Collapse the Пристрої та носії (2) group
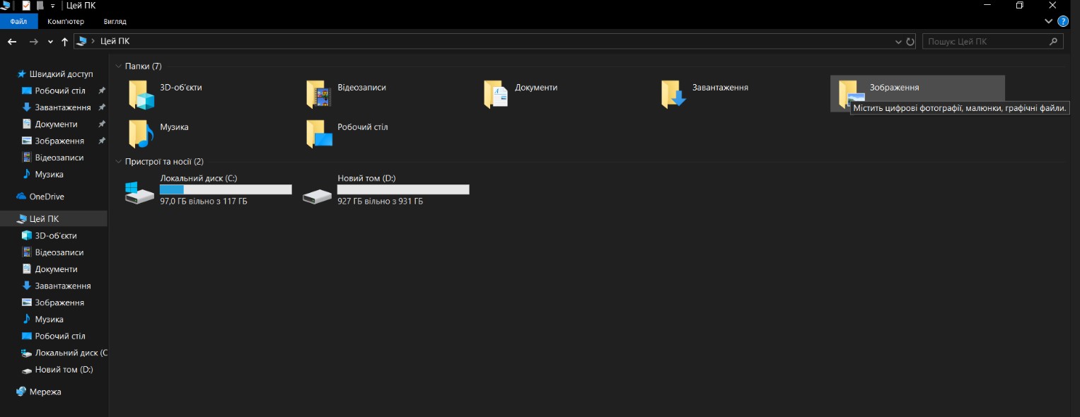This screenshot has width=1080, height=417. coord(118,161)
